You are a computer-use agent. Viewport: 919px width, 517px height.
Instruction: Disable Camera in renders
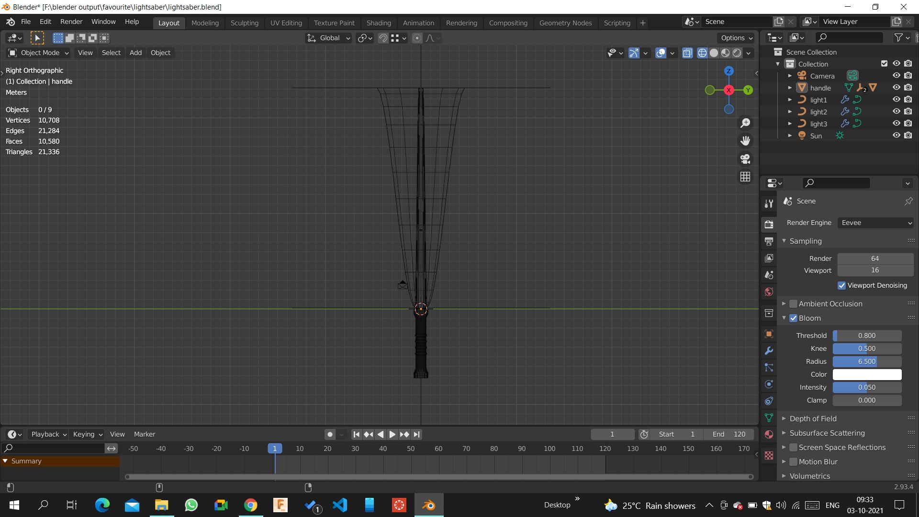[x=908, y=76]
